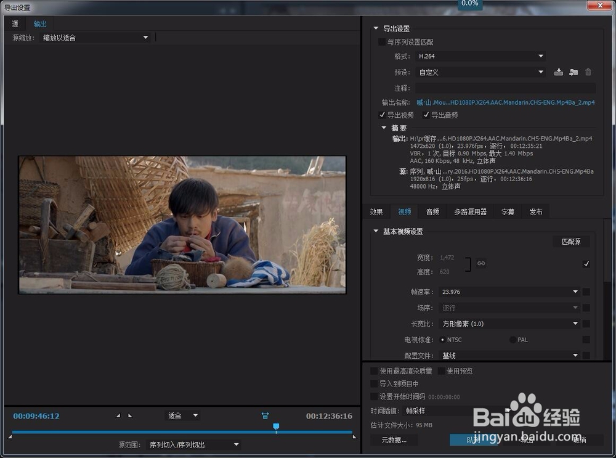Collapse the 基本视频设置 section
Viewport: 616px width, 458px height.
(x=376, y=231)
